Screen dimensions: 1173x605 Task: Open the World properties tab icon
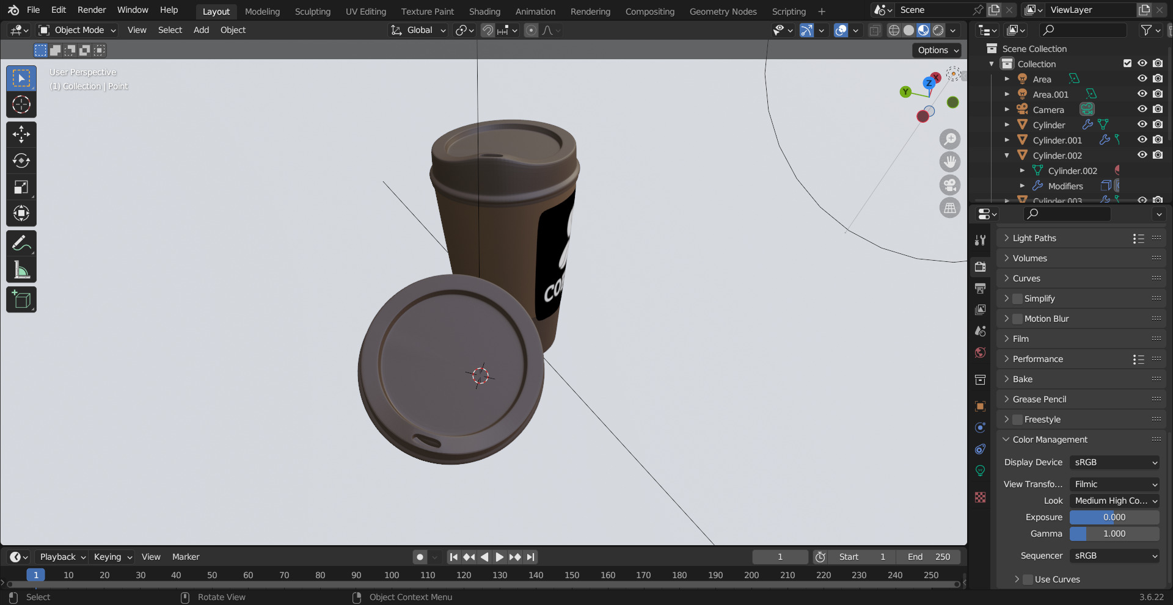(x=981, y=353)
